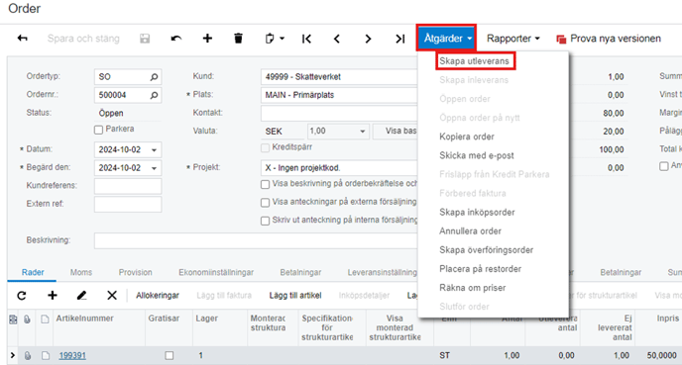The height and width of the screenshot is (365, 682).
Task: Click the Visa bas button
Action: (x=396, y=132)
